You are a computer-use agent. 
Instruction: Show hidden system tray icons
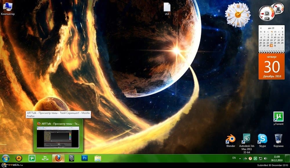(240, 158)
